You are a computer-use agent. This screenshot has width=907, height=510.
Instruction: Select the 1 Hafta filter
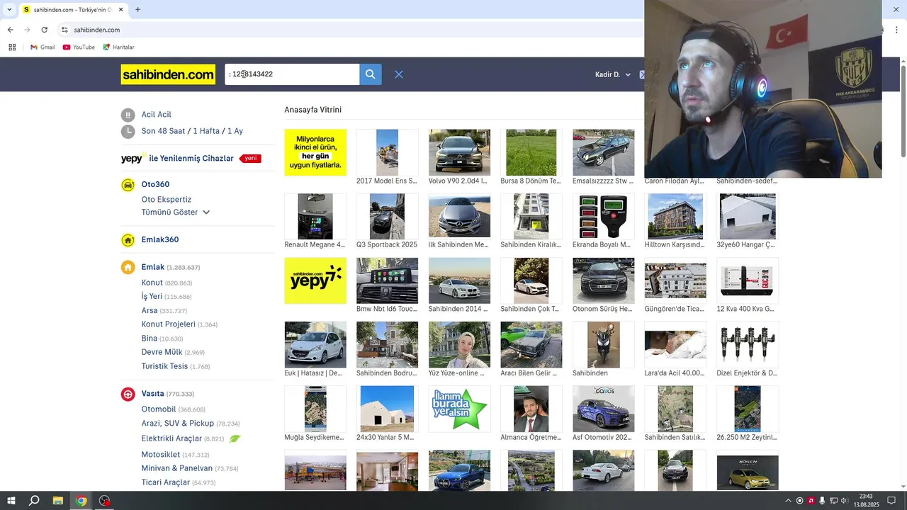206,131
